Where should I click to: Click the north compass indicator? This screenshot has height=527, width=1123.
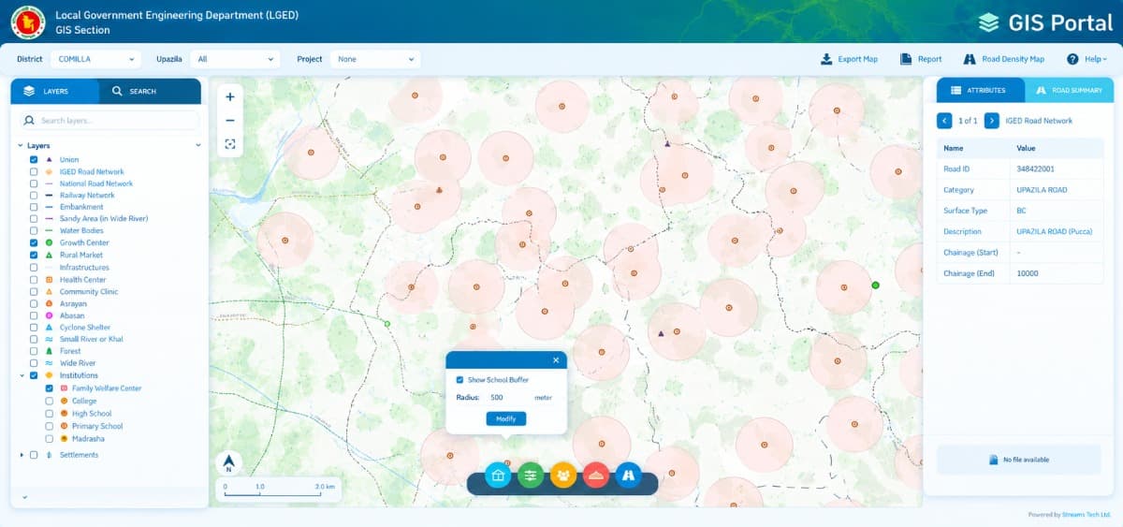click(x=228, y=463)
